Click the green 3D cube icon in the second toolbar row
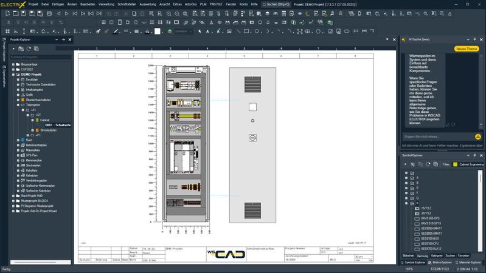 (x=330, y=22)
